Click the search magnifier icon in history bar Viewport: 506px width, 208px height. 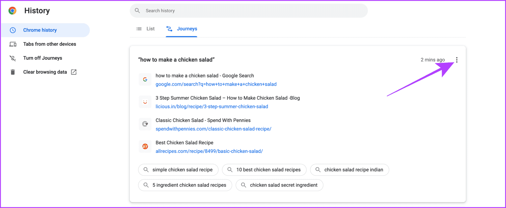137,11
